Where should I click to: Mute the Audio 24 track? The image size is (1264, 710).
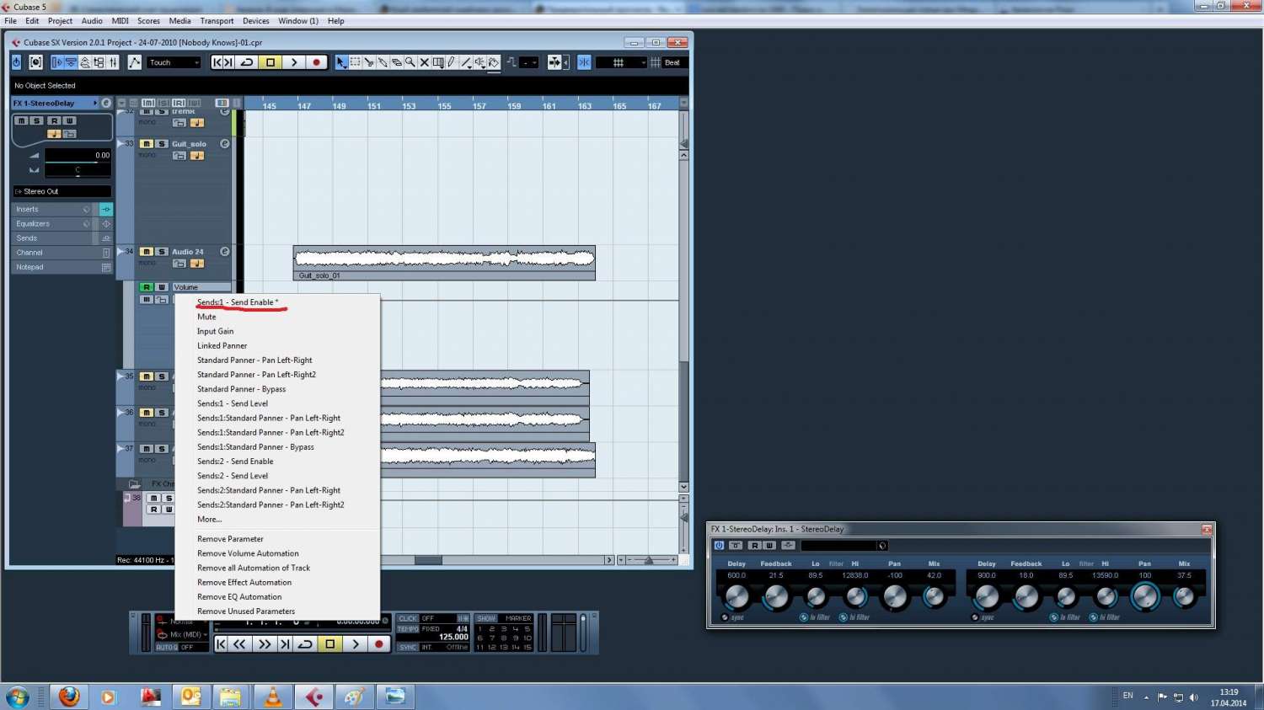point(147,252)
